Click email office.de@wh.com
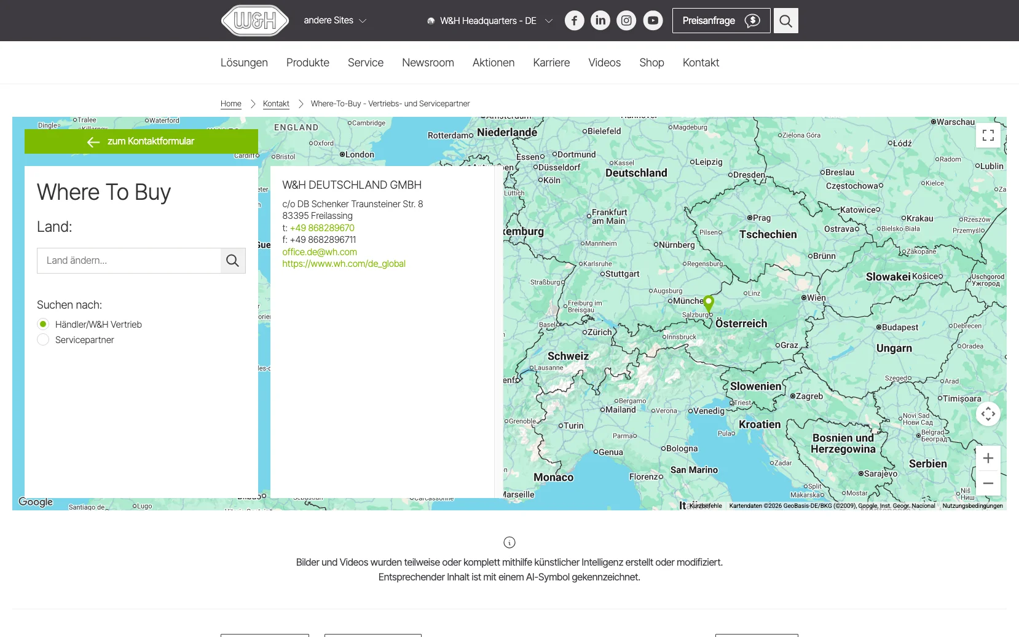Image resolution: width=1019 pixels, height=637 pixels. pos(320,252)
